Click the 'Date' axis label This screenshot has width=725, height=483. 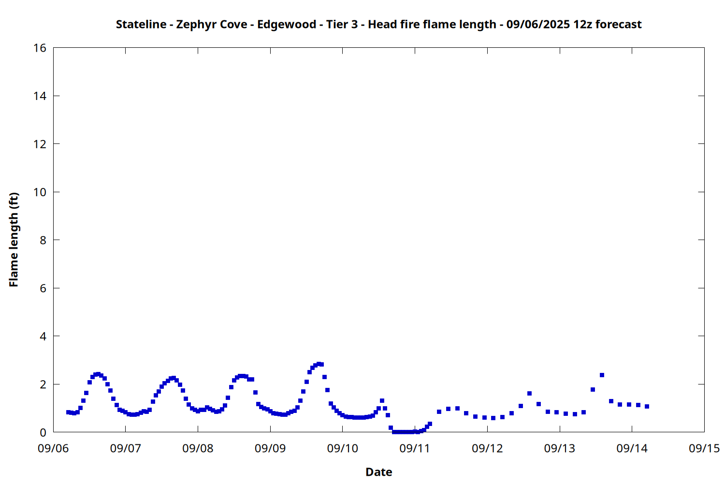pos(378,472)
